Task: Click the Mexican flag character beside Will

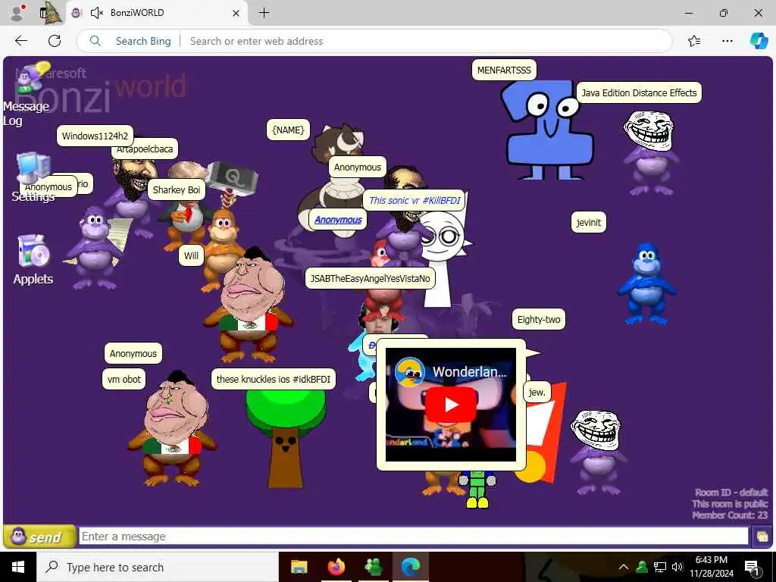Action: 249,305
